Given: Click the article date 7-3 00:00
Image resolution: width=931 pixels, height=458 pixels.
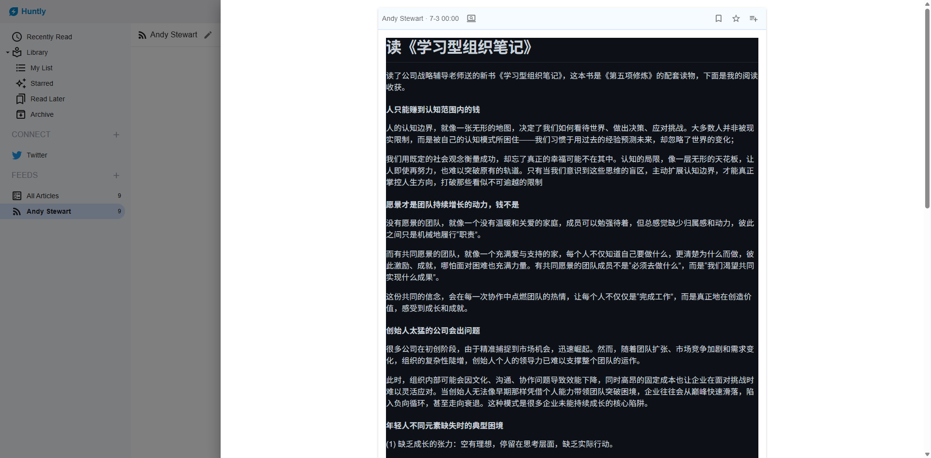Looking at the screenshot, I should pyautogui.click(x=444, y=18).
